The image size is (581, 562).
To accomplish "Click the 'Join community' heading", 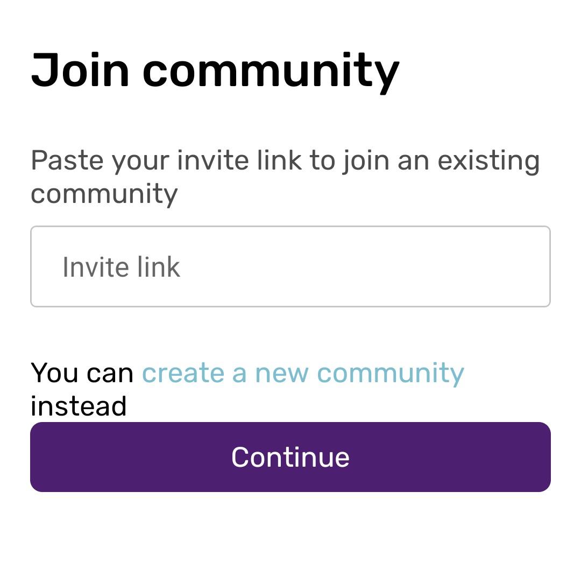I will [215, 70].
